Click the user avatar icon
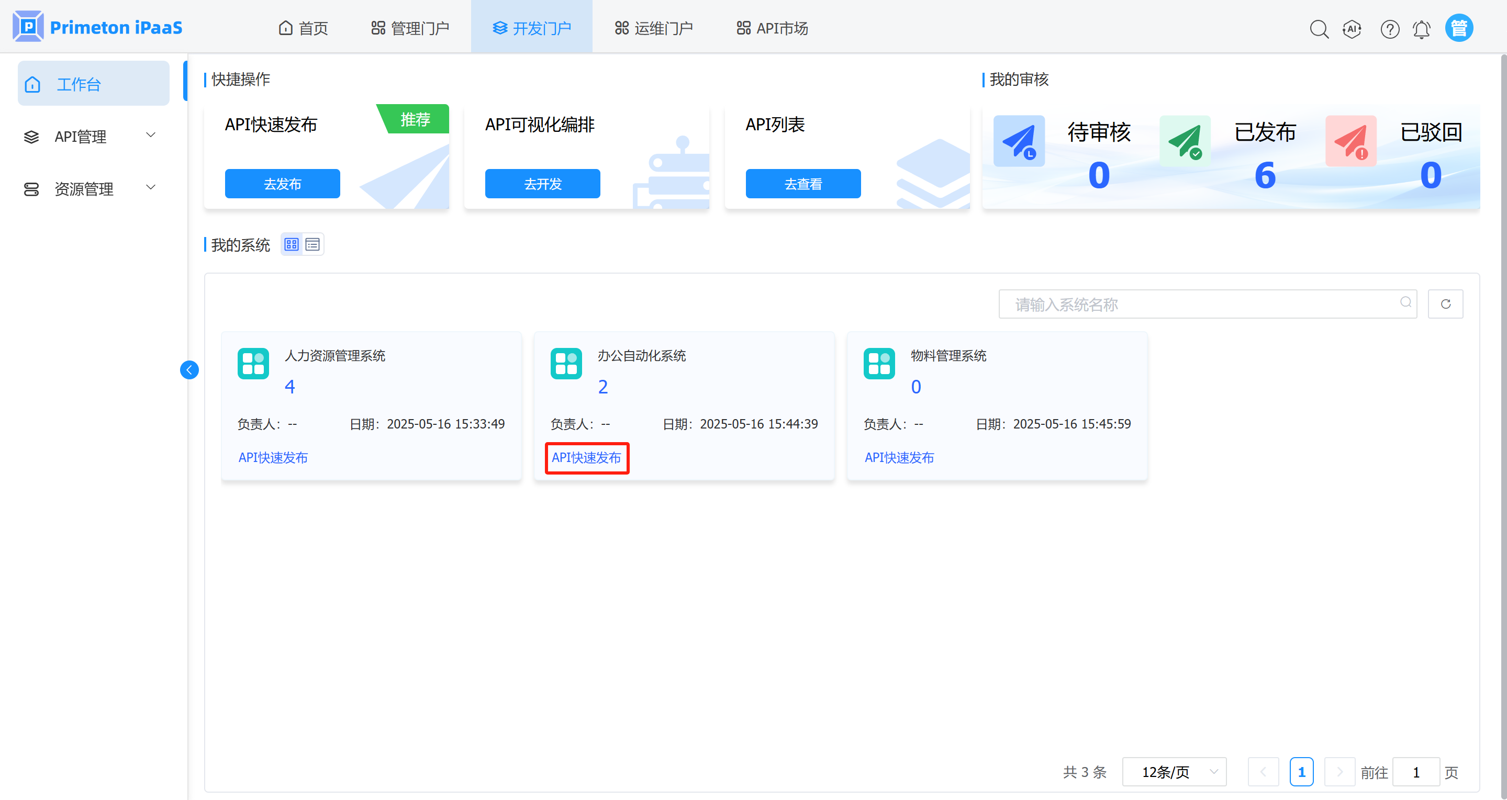This screenshot has width=1507, height=800. [x=1458, y=28]
